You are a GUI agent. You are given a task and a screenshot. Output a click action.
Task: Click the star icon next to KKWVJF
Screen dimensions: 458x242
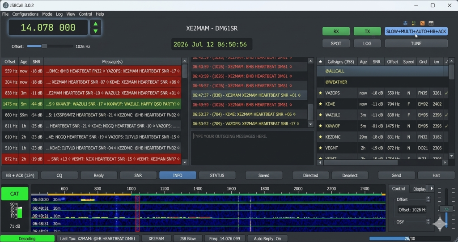(x=320, y=126)
